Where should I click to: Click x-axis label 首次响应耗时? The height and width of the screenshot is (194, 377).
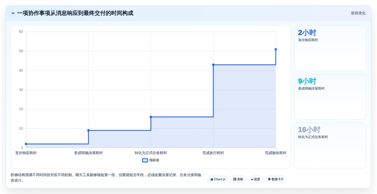[x=26, y=153]
